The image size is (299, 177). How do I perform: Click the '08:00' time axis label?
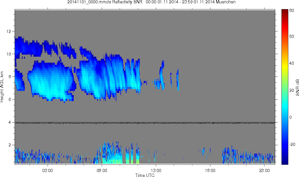pos(102,170)
